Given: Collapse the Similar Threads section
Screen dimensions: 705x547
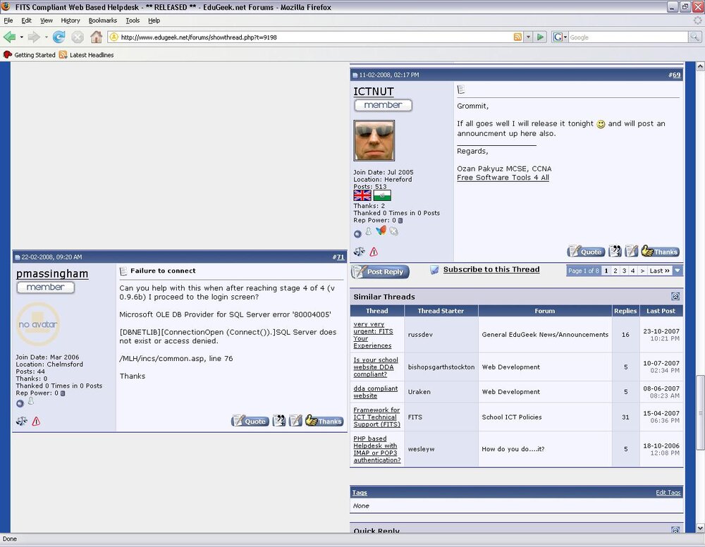Looking at the screenshot, I should [675, 296].
